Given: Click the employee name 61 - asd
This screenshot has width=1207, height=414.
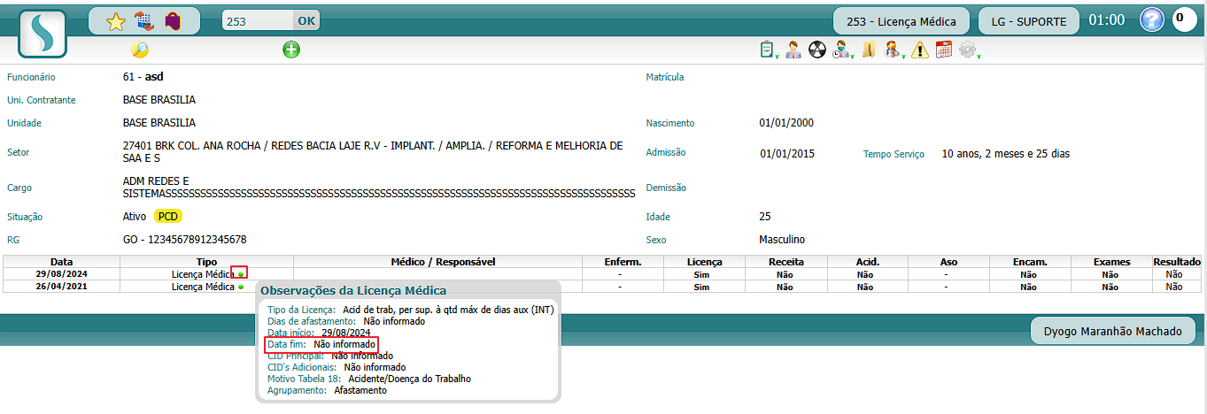Looking at the screenshot, I should click(x=143, y=77).
